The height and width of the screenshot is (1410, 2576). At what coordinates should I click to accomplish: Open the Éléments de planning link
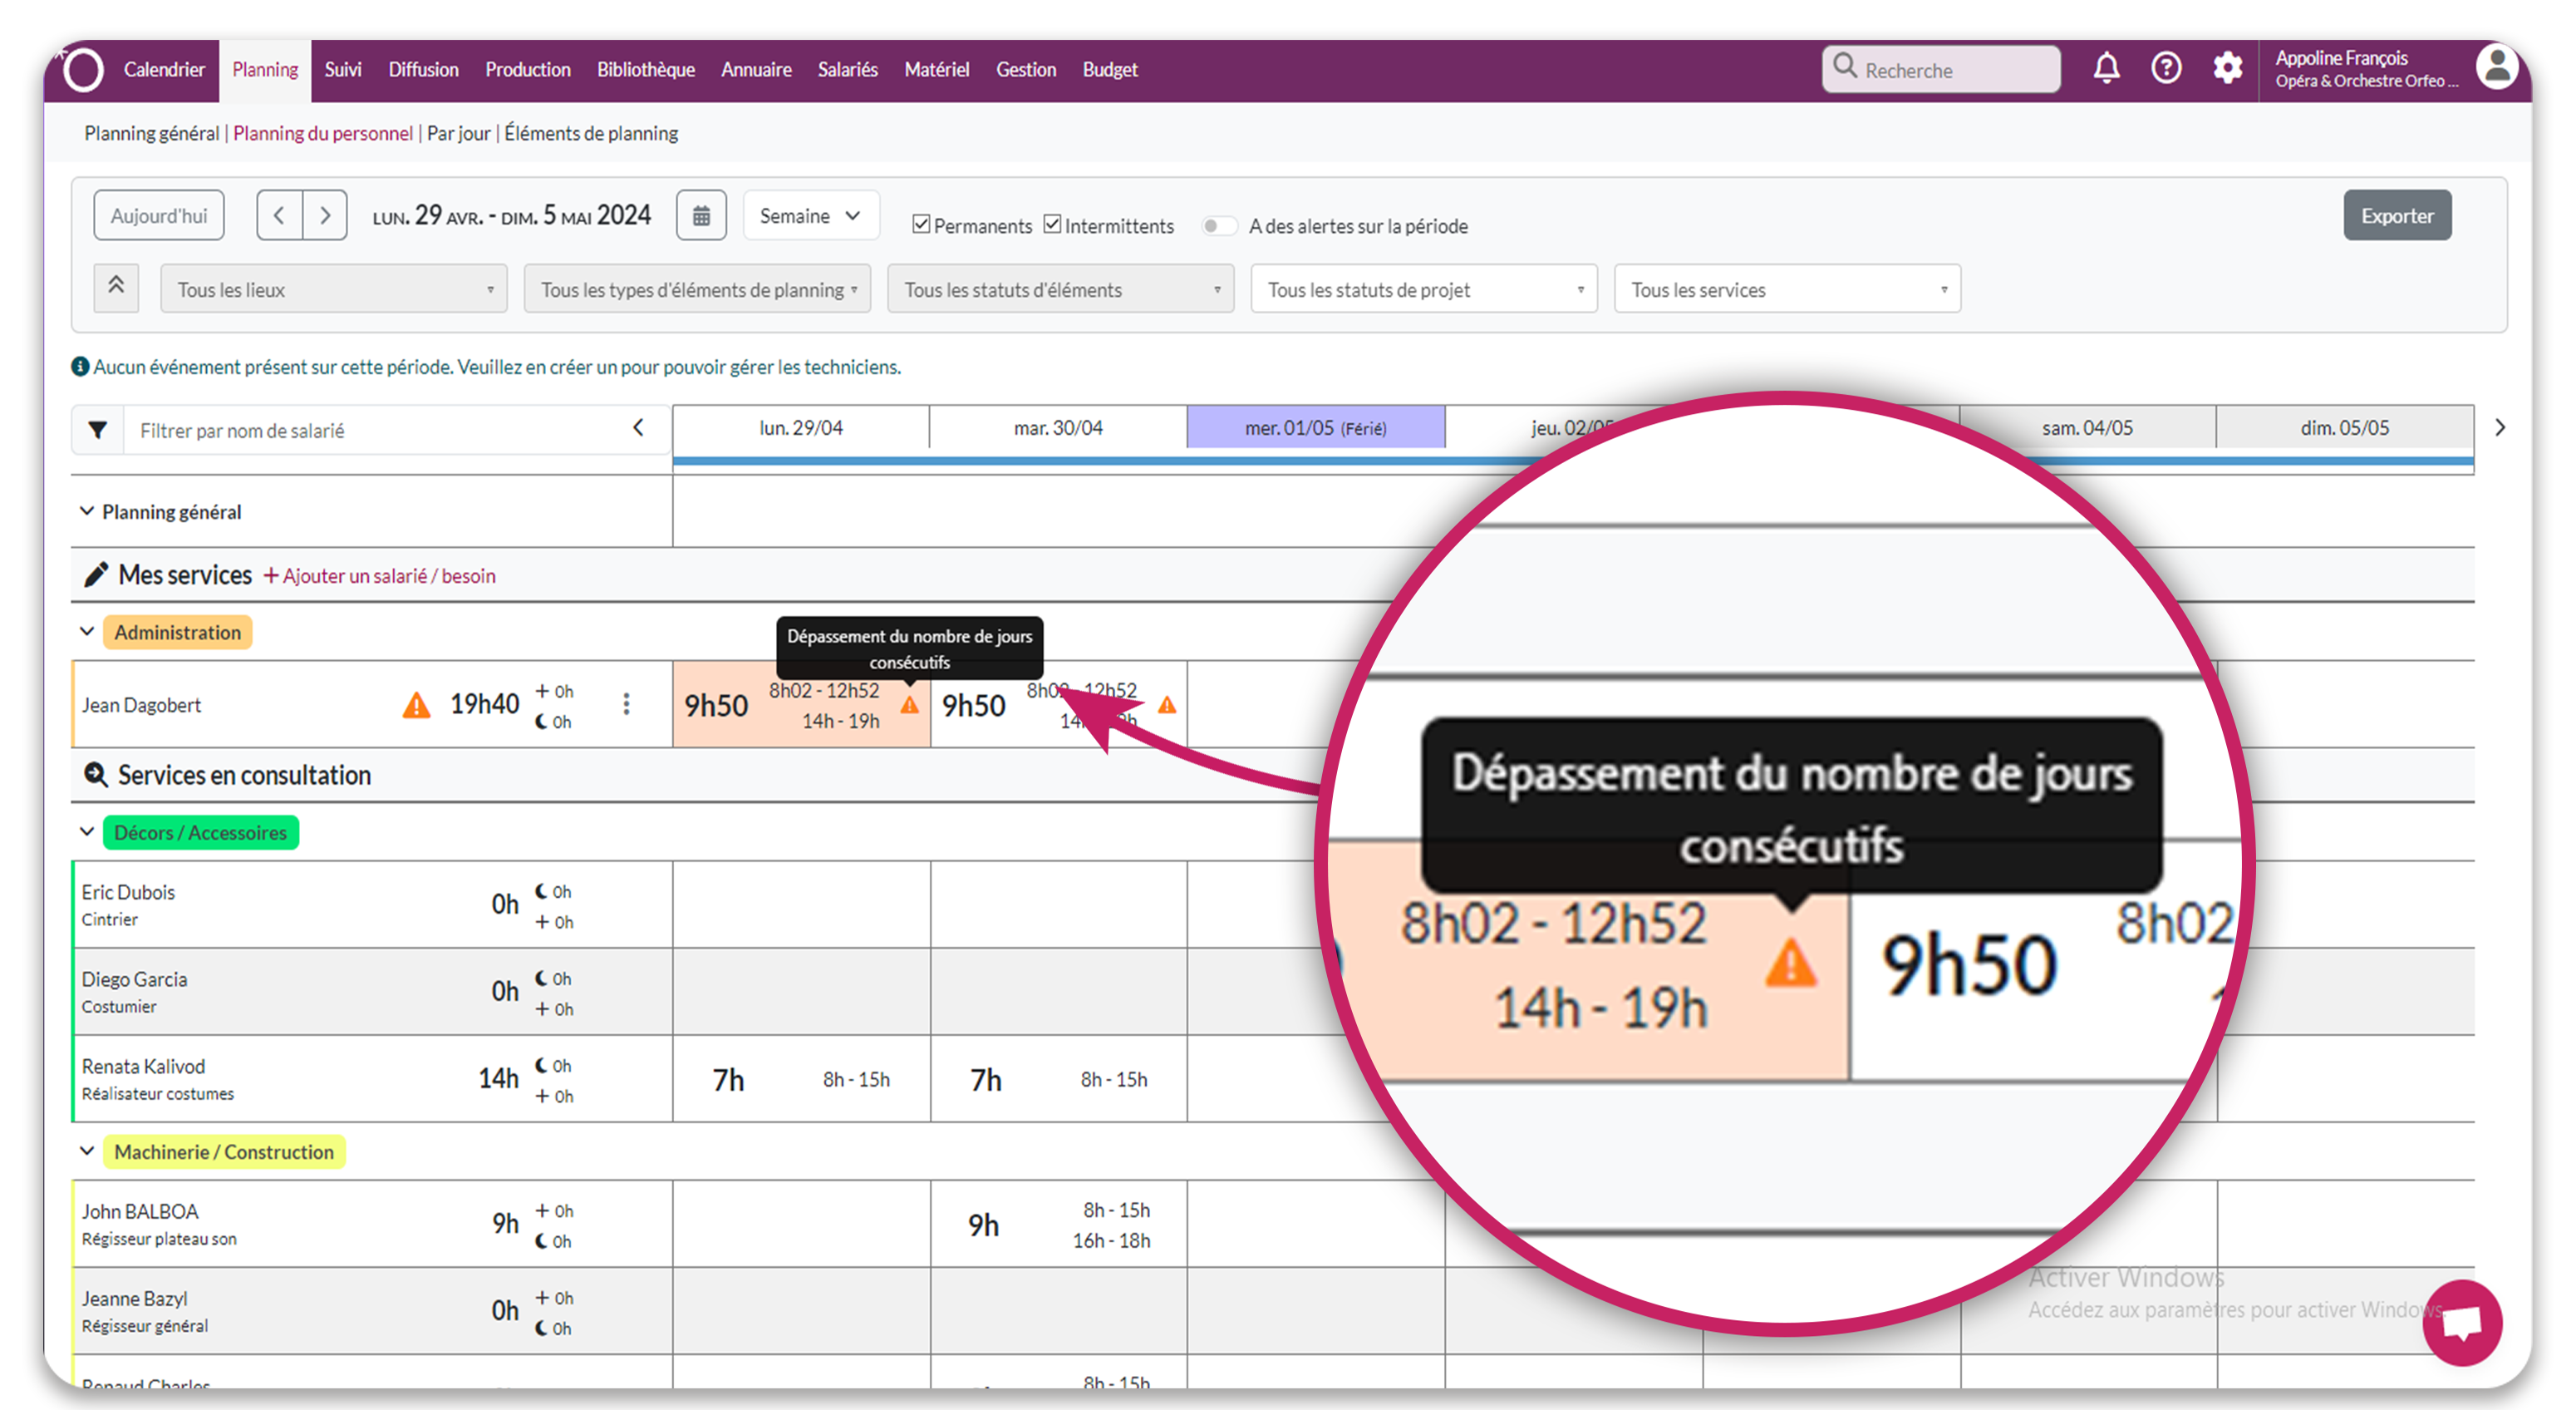point(591,133)
